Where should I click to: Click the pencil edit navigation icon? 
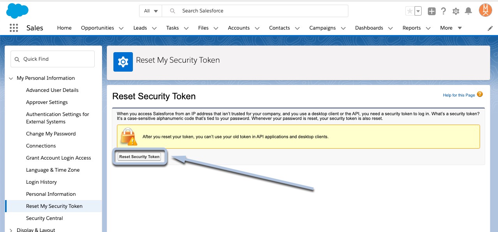(x=490, y=28)
